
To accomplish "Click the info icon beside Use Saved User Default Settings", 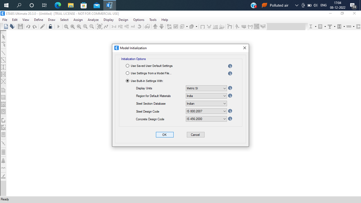I will click(x=230, y=66).
